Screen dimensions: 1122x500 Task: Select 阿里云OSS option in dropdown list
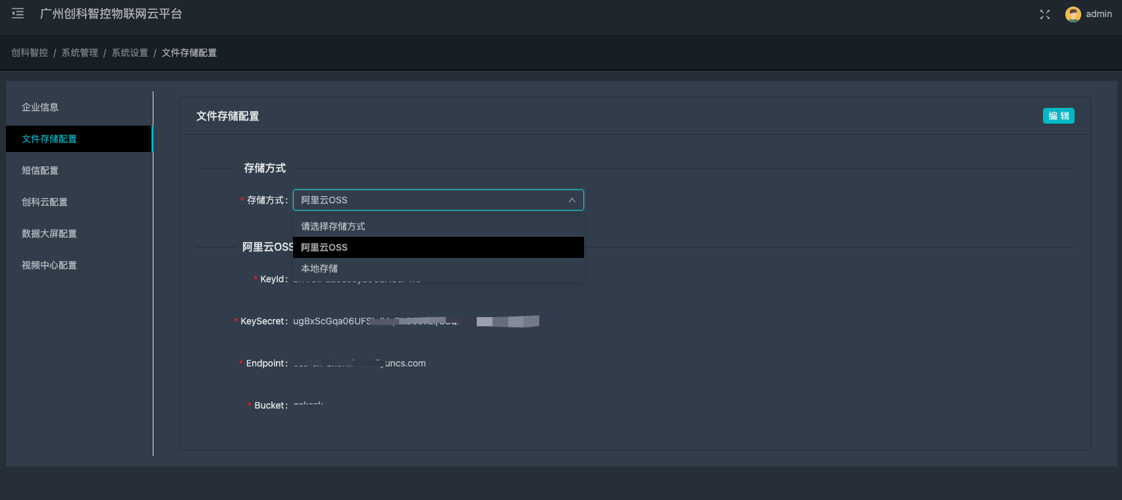pyautogui.click(x=324, y=247)
